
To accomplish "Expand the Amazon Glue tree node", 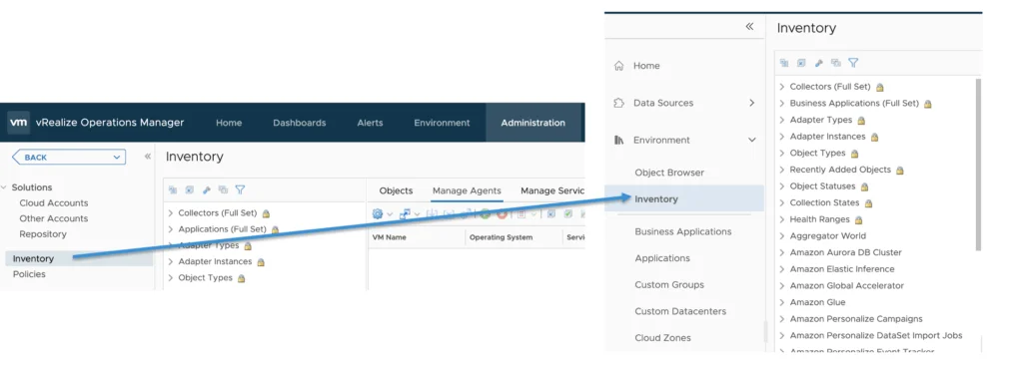I will [x=782, y=302].
